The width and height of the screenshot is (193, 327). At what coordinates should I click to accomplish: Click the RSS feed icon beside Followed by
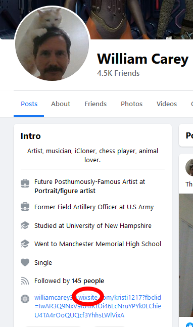[x=25, y=281]
